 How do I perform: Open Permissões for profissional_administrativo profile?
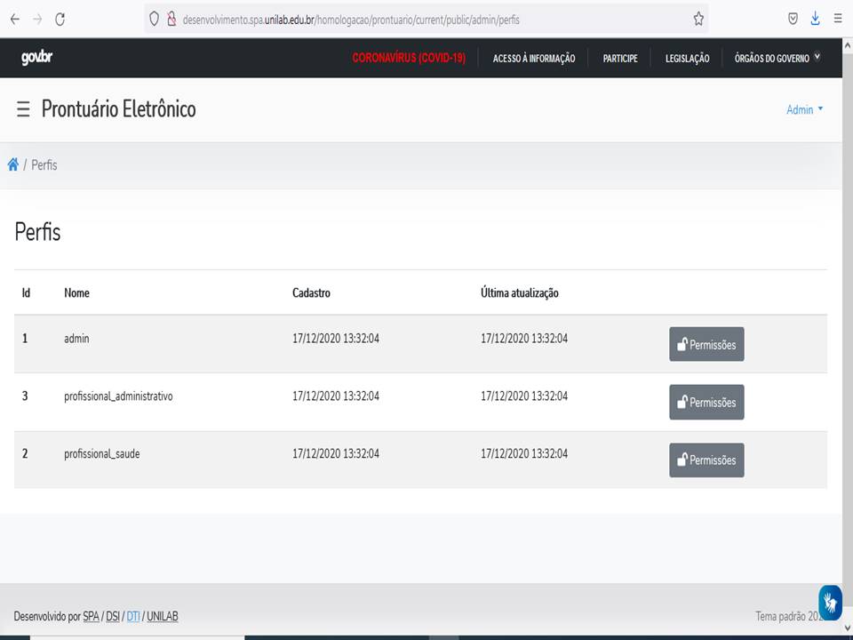tap(706, 402)
